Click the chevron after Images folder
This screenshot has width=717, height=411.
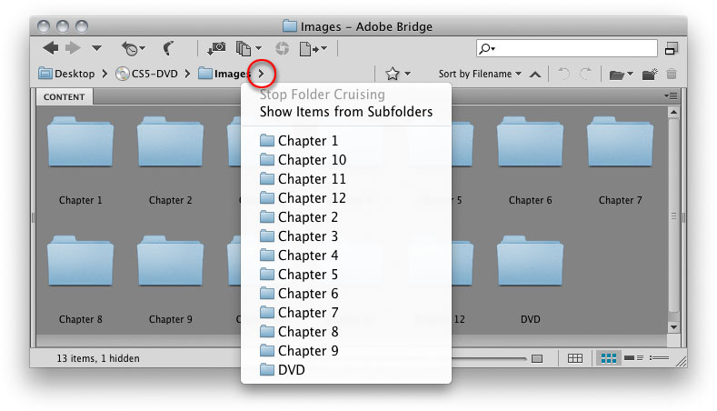pyautogui.click(x=261, y=74)
